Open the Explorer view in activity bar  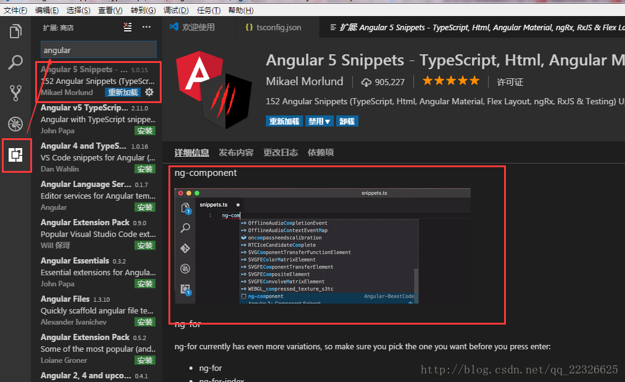(15, 31)
